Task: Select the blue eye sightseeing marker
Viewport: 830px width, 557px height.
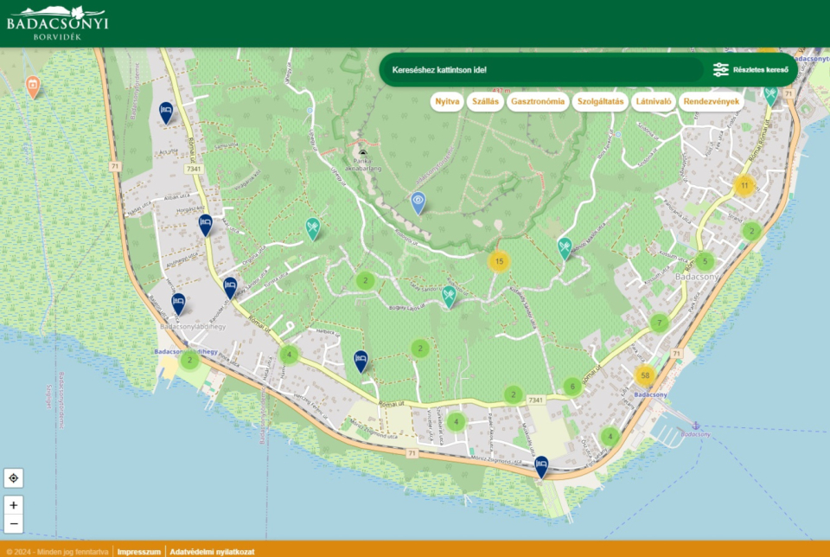Action: point(418,202)
